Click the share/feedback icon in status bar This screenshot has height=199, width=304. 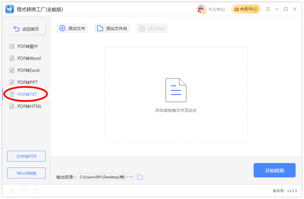coord(35,191)
